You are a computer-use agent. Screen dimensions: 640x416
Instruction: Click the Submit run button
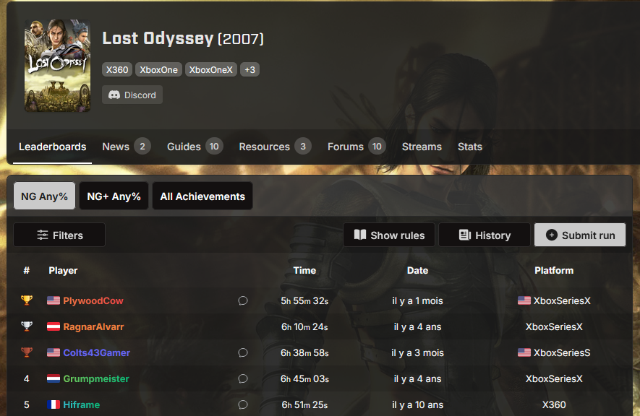[580, 235]
